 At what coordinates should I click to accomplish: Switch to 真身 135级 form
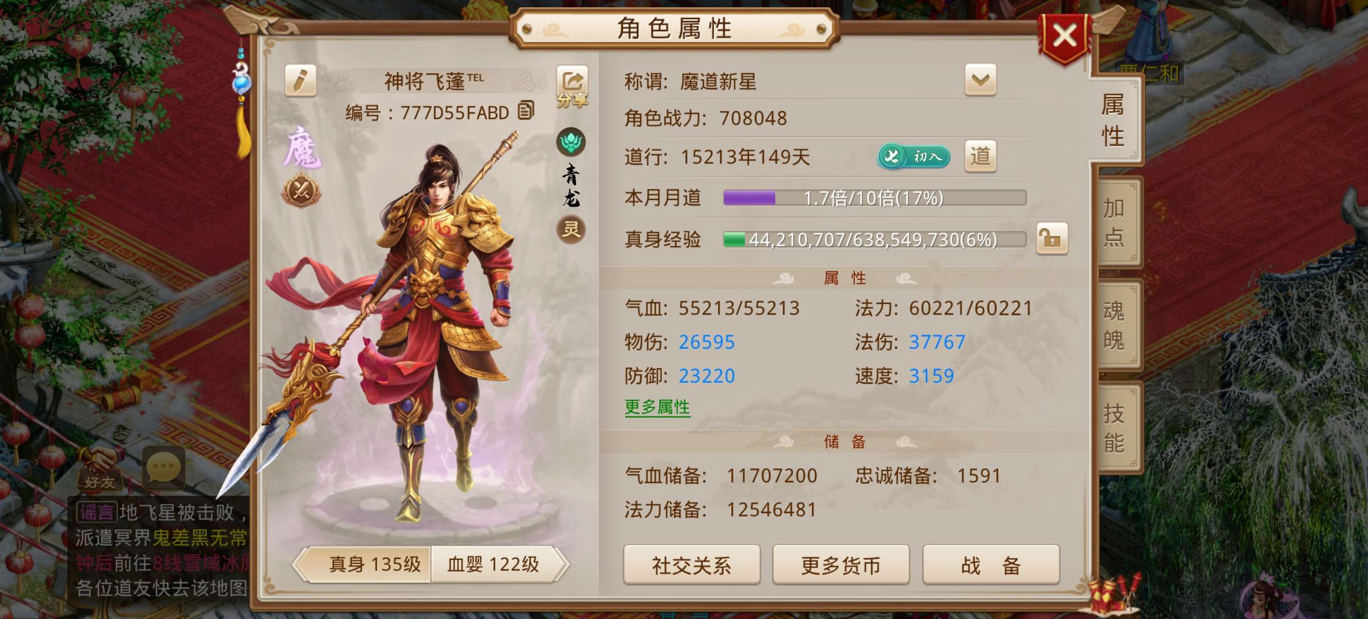click(367, 564)
